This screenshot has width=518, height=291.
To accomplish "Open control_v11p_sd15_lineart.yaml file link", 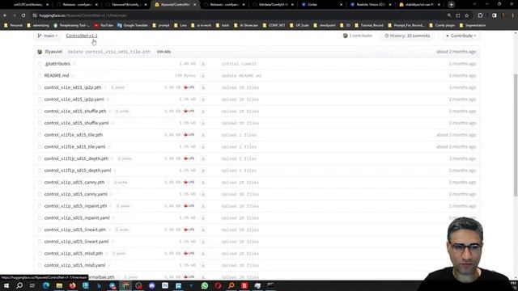I will (76, 242).
